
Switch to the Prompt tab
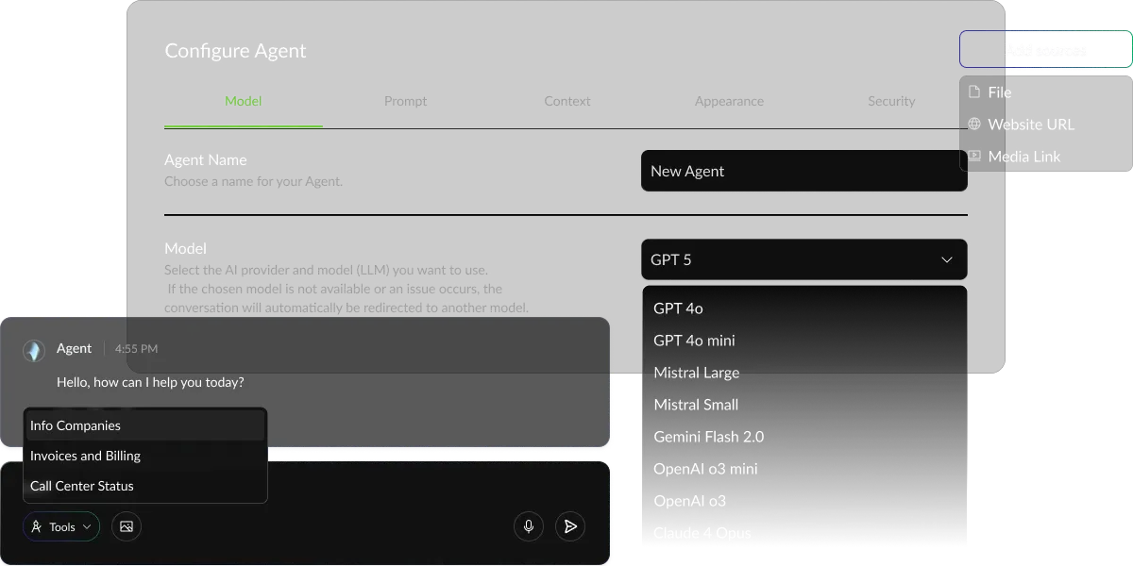(405, 101)
